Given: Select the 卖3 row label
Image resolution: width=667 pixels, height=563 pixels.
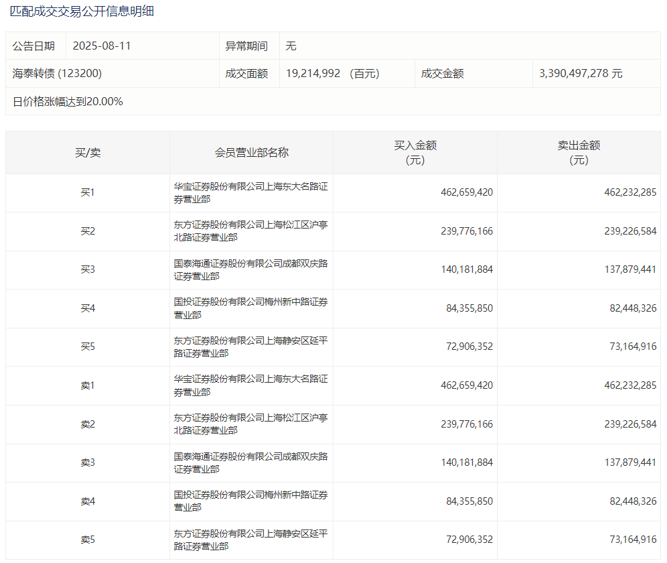Looking at the screenshot, I should [88, 463].
